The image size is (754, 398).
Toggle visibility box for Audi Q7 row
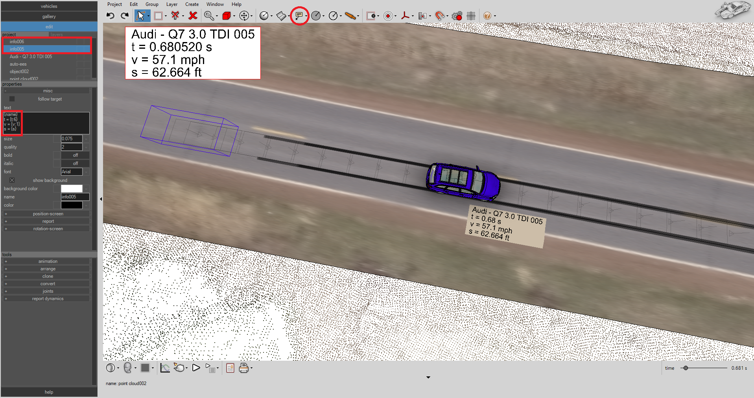click(80, 57)
